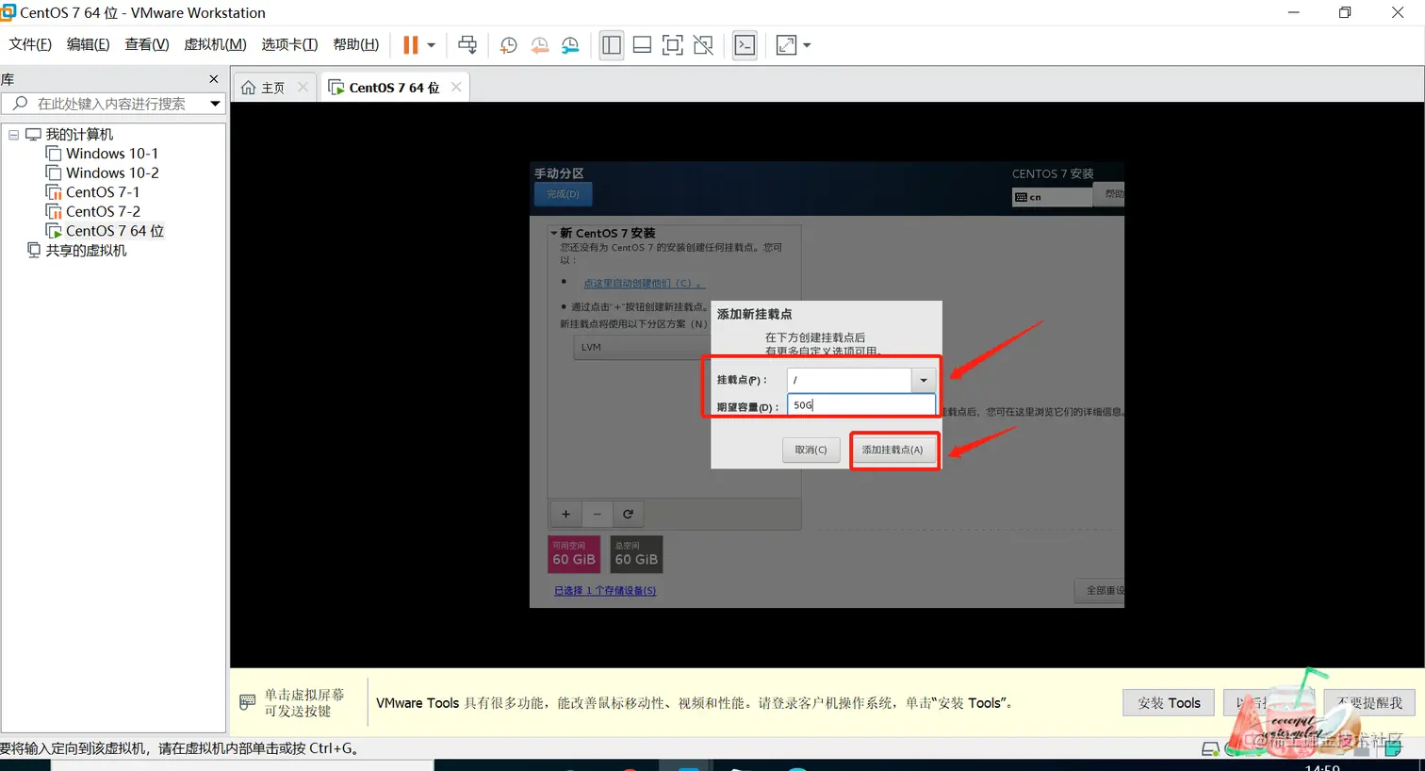Select 我的计算机 in the library
This screenshot has width=1425, height=771.
79,135
